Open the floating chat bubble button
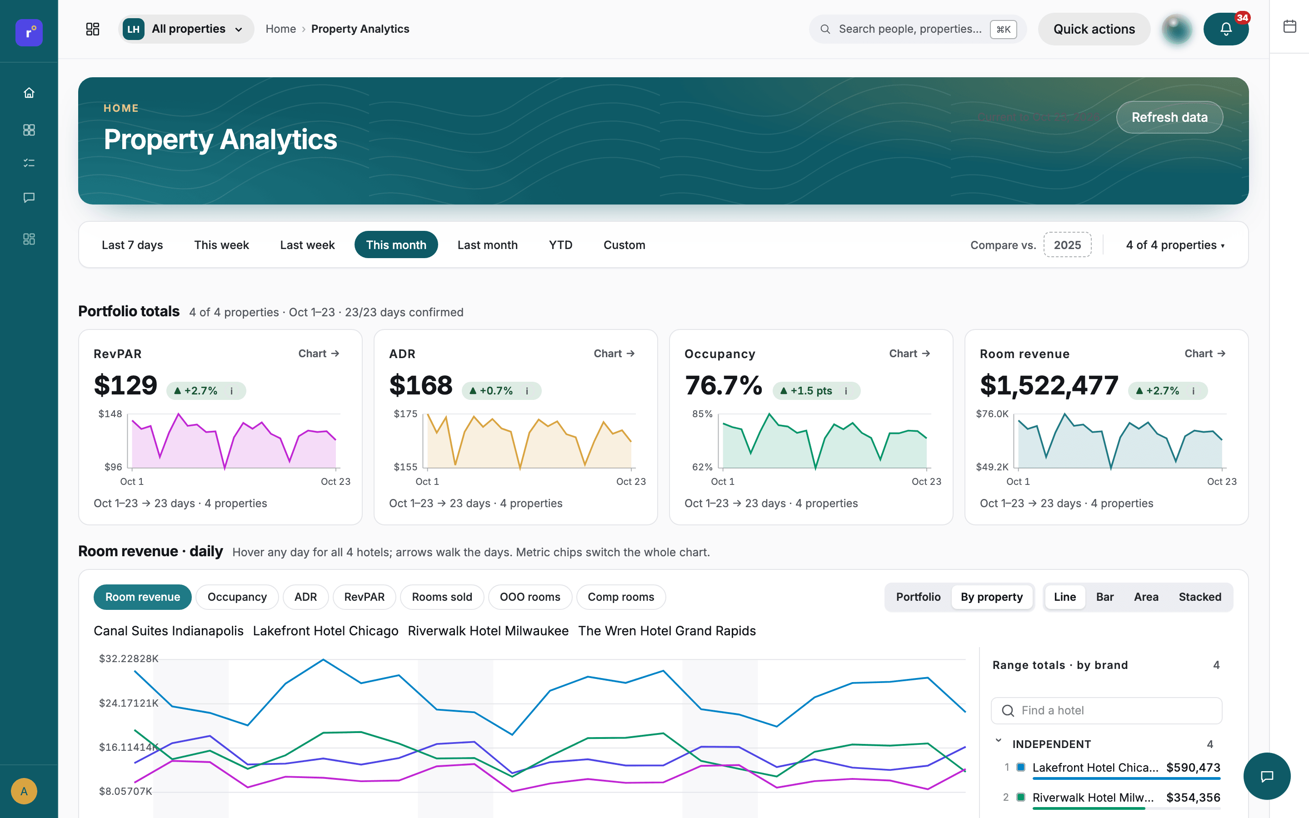This screenshot has height=818, width=1309. [1267, 776]
